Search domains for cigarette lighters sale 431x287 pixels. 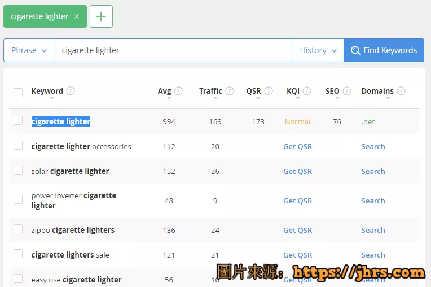tap(373, 255)
